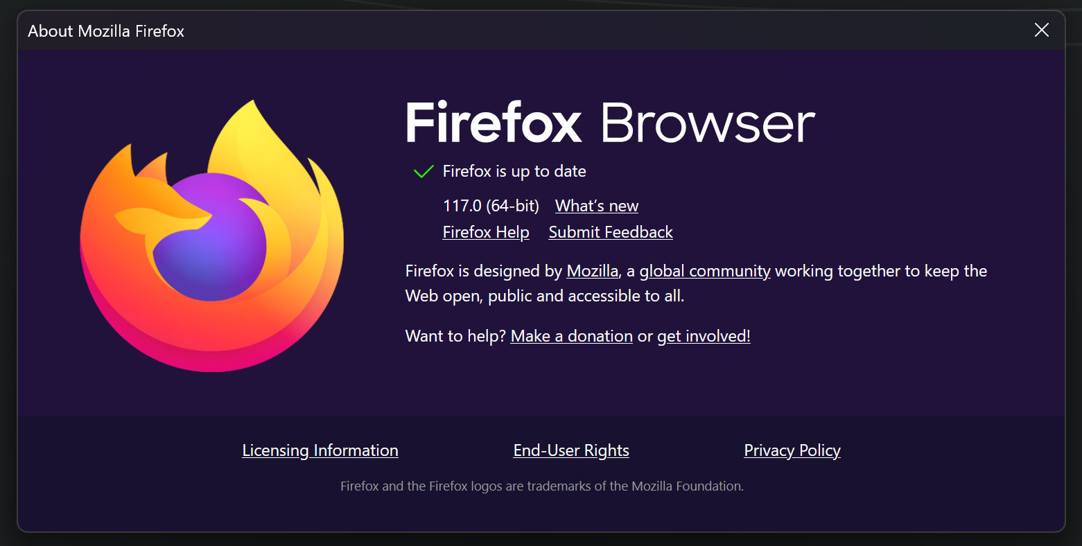1082x546 pixels.
Task: View the End-User Rights link
Action: [x=571, y=450]
